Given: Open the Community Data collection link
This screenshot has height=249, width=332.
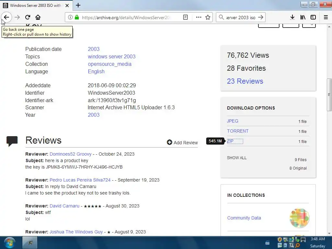Looking at the screenshot, I should [244, 218].
